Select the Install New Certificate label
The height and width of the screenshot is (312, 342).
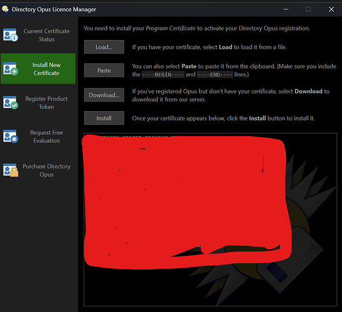pyautogui.click(x=46, y=69)
